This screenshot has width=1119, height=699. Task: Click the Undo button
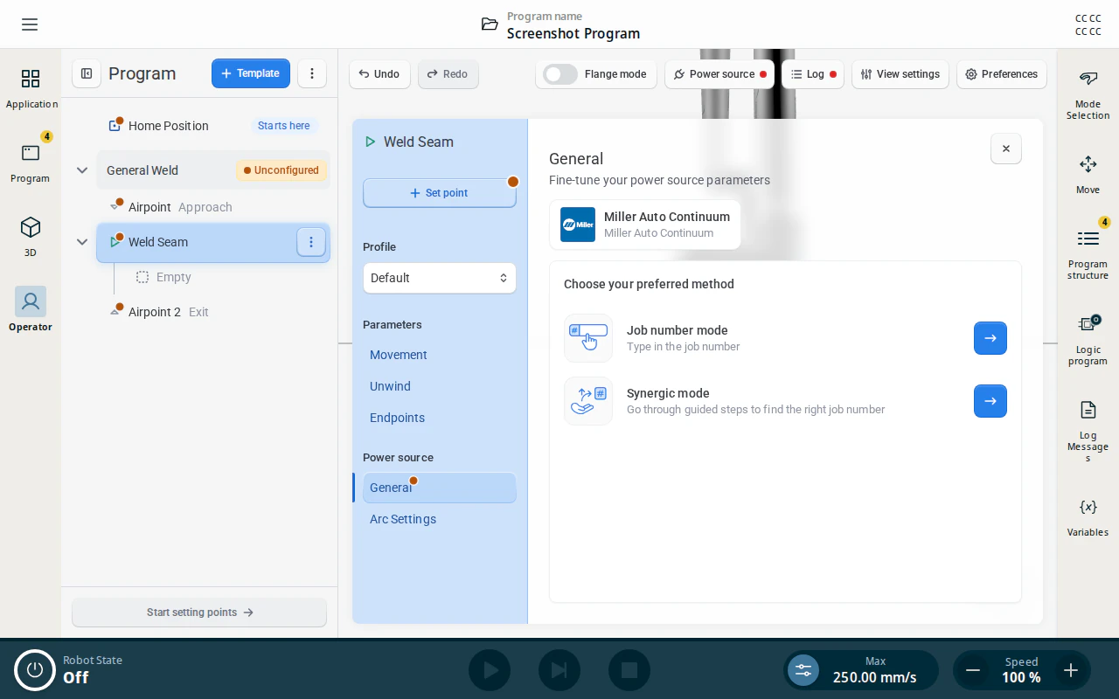tap(379, 74)
